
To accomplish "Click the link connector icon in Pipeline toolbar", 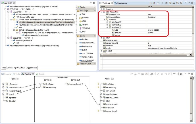I will [x=174, y=74].
